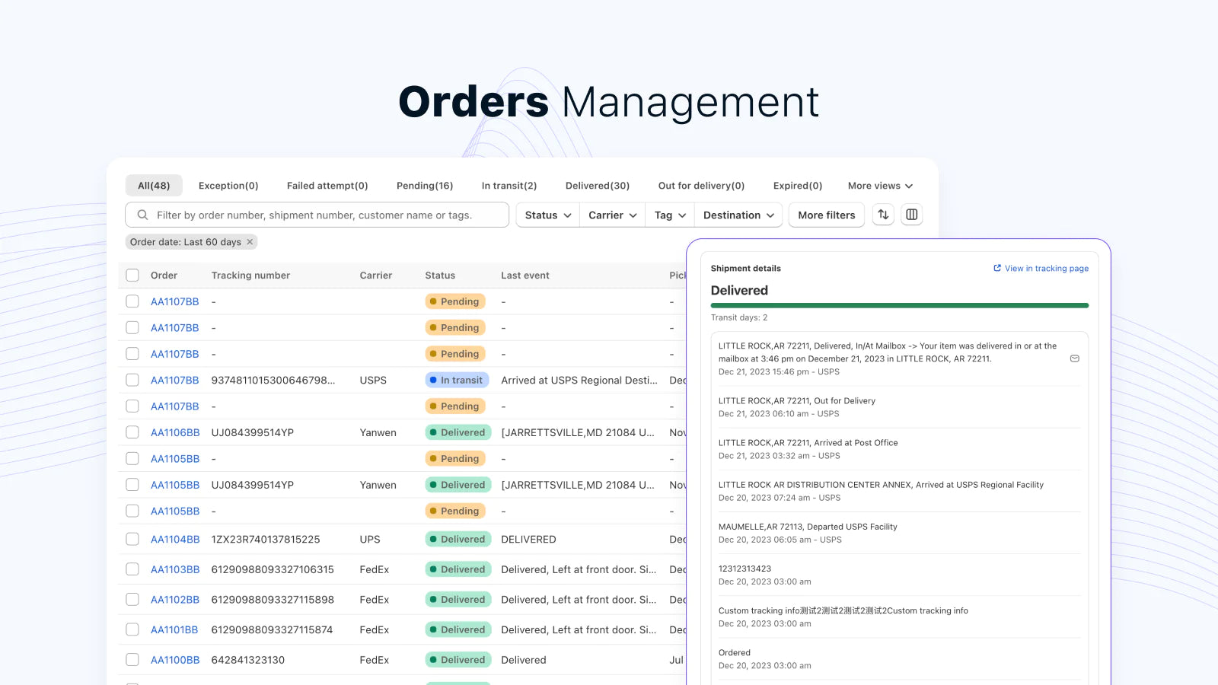Open the sort options icon
The image size is (1218, 685).
(883, 215)
